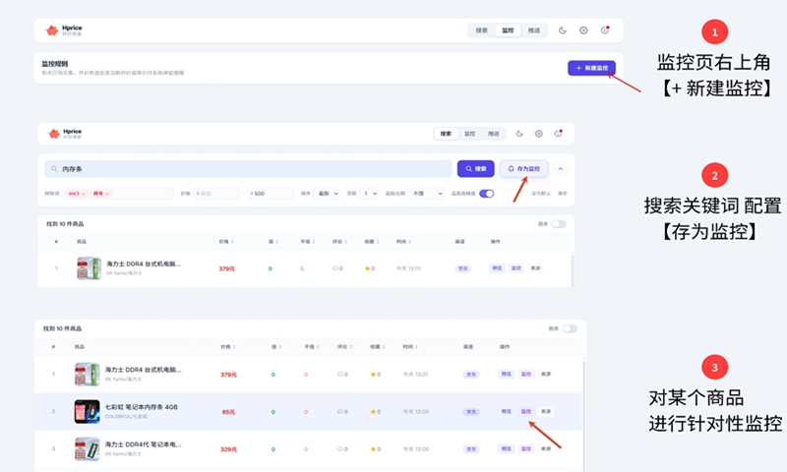The image size is (787, 472).
Task: Switch to 搜索 tab in monitor-page header
Action: [x=482, y=30]
